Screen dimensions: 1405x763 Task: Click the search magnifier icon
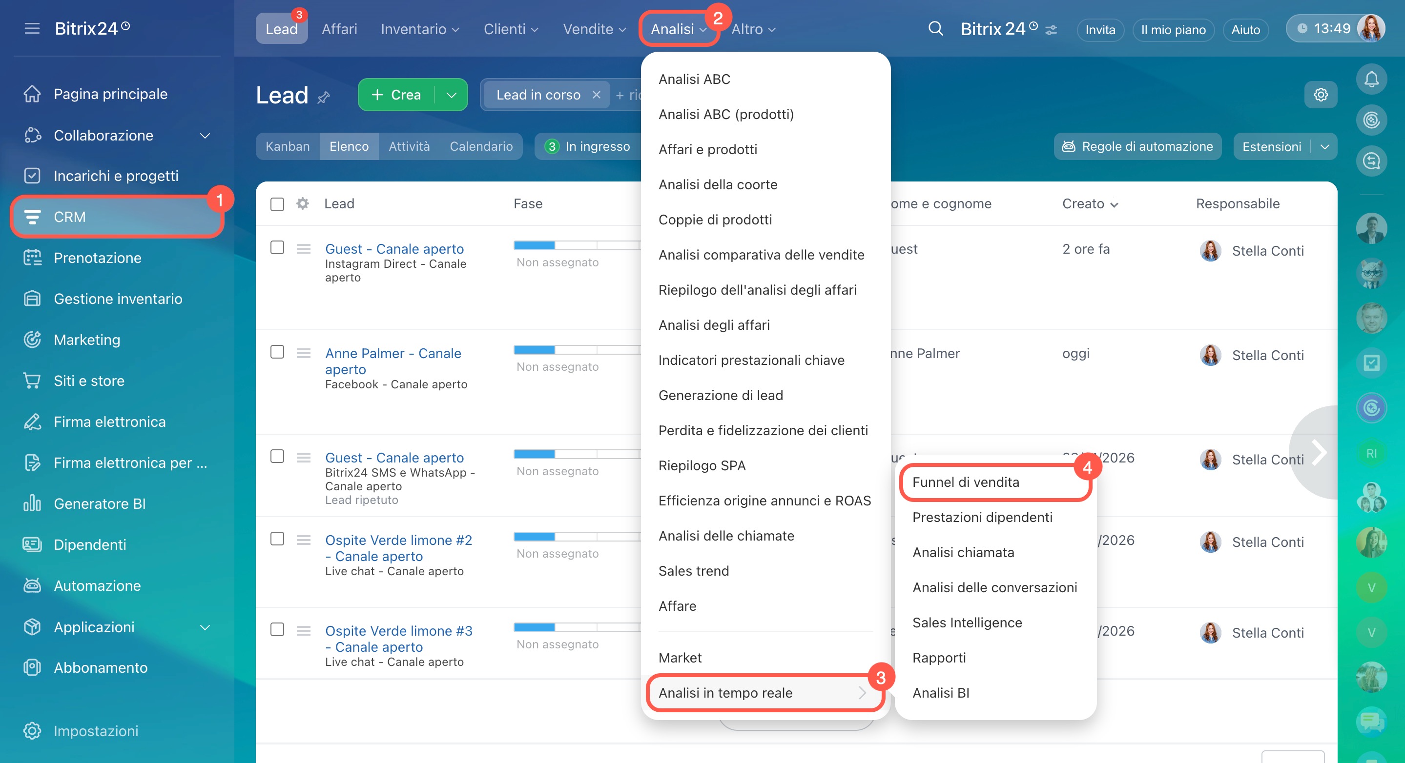935,28
